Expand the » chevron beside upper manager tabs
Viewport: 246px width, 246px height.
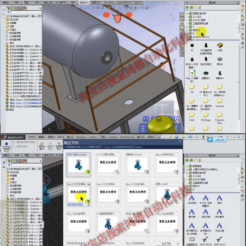click(x=40, y=8)
